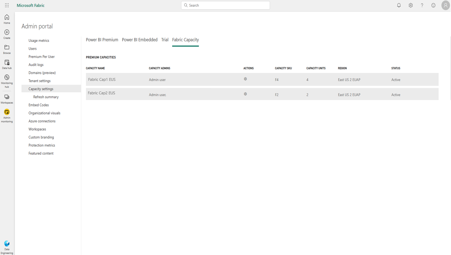Click the Status column header
Image resolution: width=451 pixels, height=255 pixels.
click(x=396, y=68)
